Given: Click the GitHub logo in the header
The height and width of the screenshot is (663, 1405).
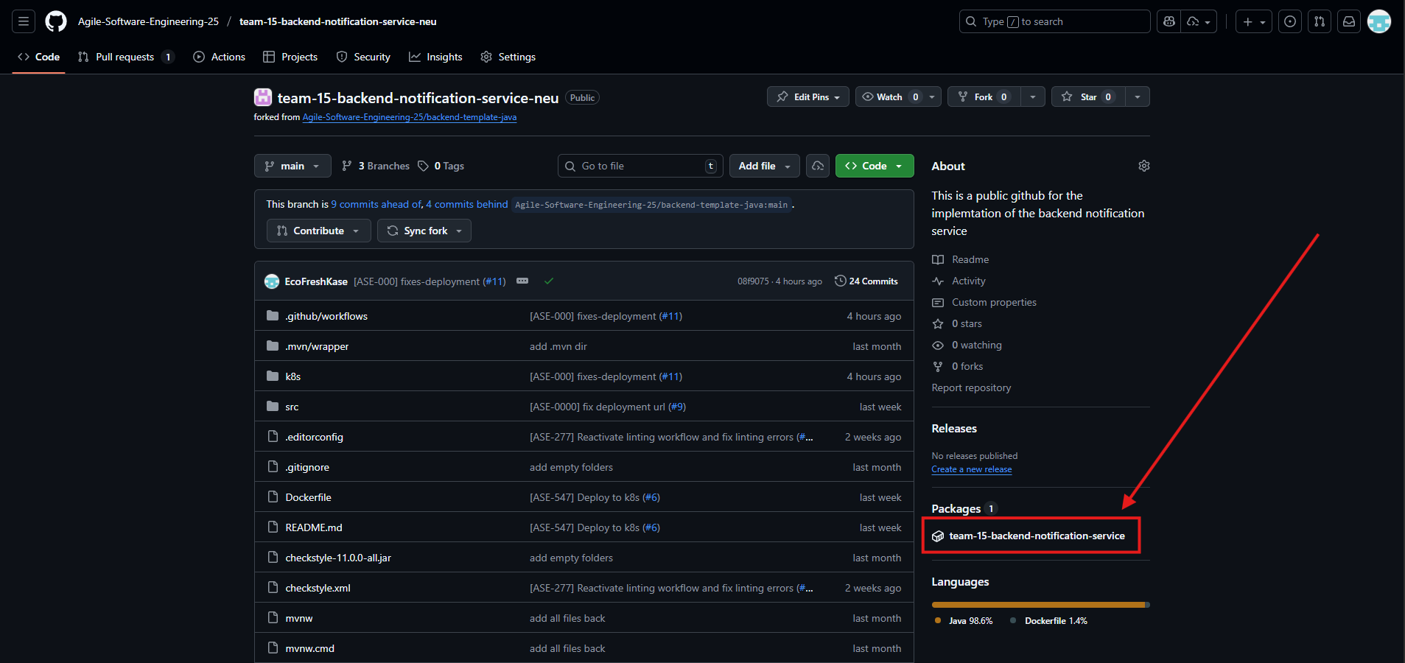Looking at the screenshot, I should pyautogui.click(x=55, y=21).
